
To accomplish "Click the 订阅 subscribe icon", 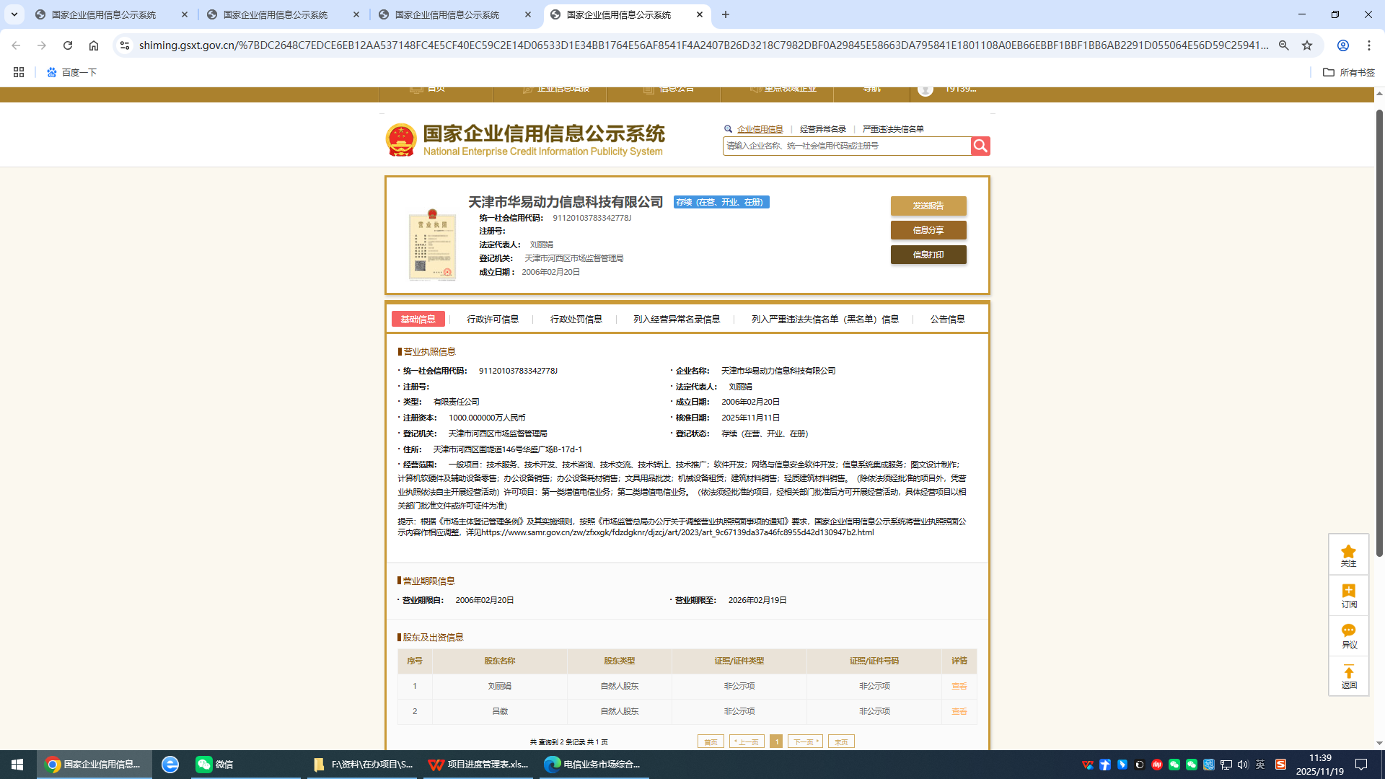I will pos(1348,595).
